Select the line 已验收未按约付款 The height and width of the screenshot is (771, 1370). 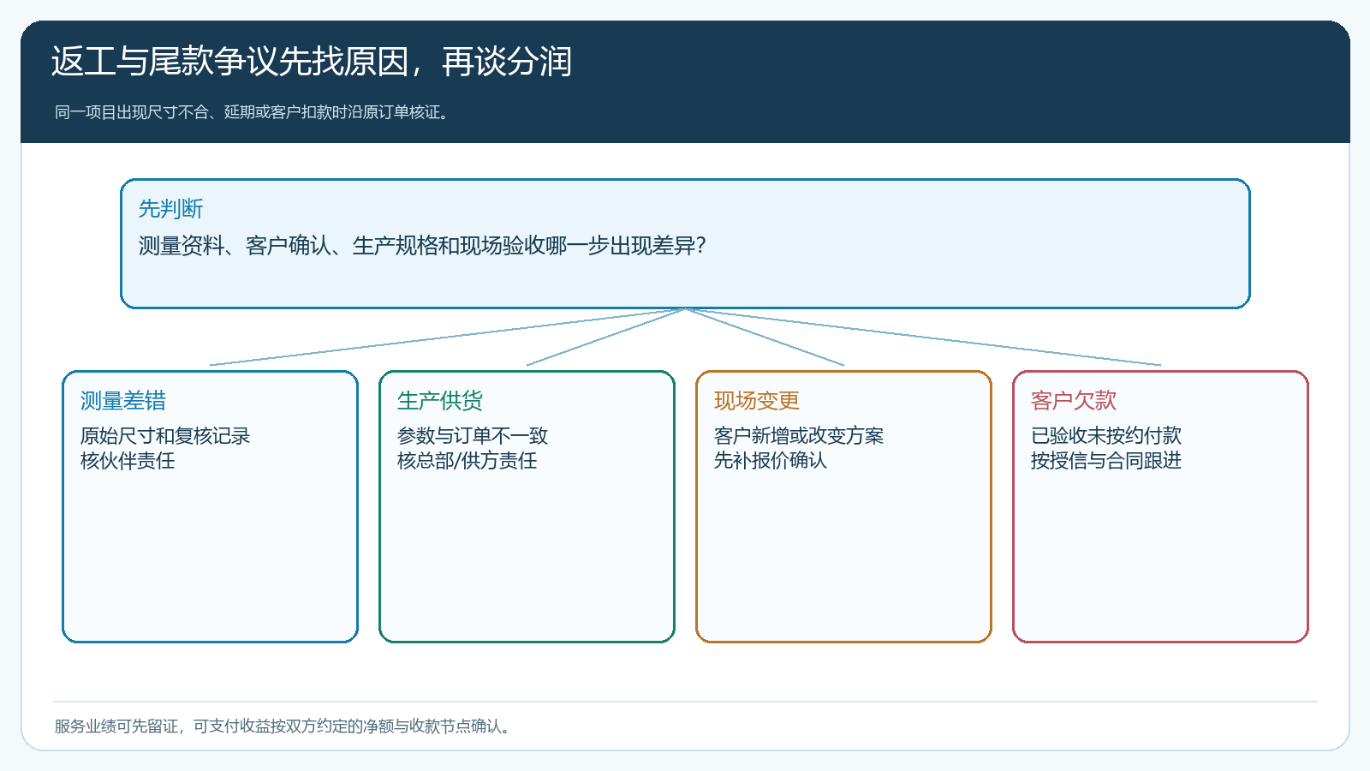pos(1106,436)
